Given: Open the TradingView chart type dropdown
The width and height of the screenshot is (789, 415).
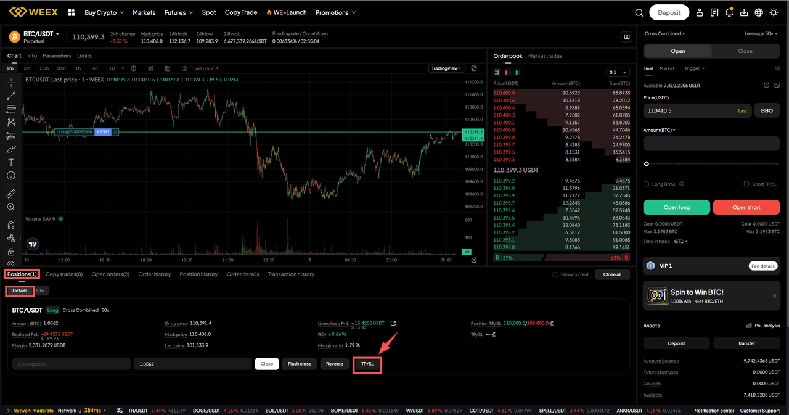Looking at the screenshot, I should click(x=446, y=68).
